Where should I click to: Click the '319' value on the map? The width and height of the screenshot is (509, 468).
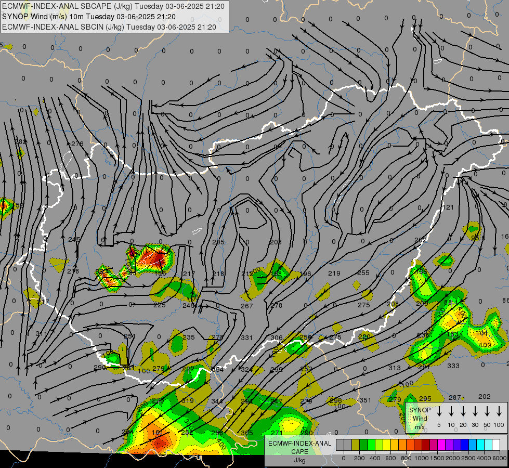click(x=188, y=400)
